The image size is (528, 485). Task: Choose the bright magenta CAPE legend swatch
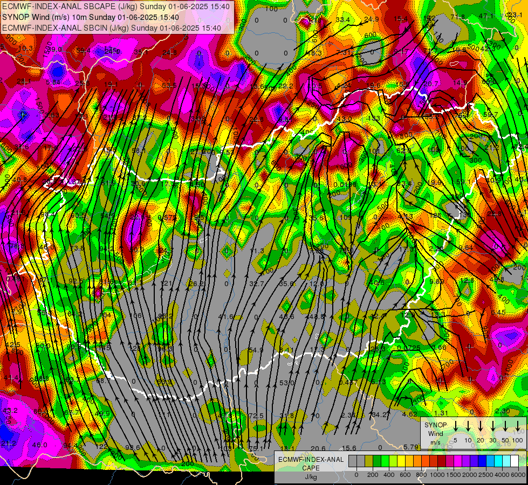point(458,461)
